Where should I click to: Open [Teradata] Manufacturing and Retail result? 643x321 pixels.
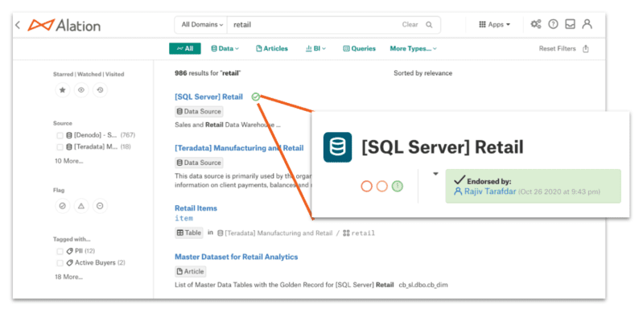pos(239,148)
